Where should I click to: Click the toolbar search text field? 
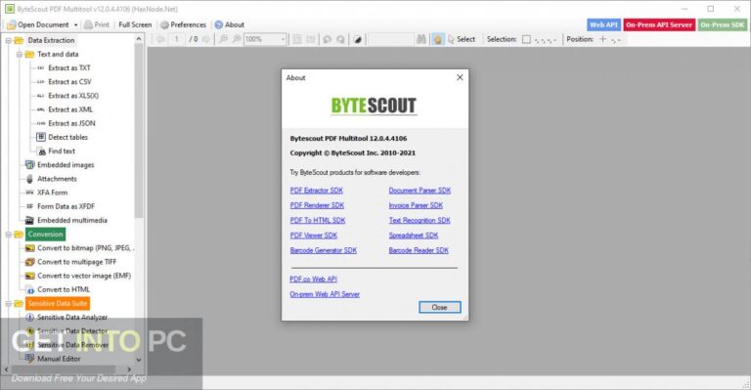pyautogui.click(x=390, y=40)
